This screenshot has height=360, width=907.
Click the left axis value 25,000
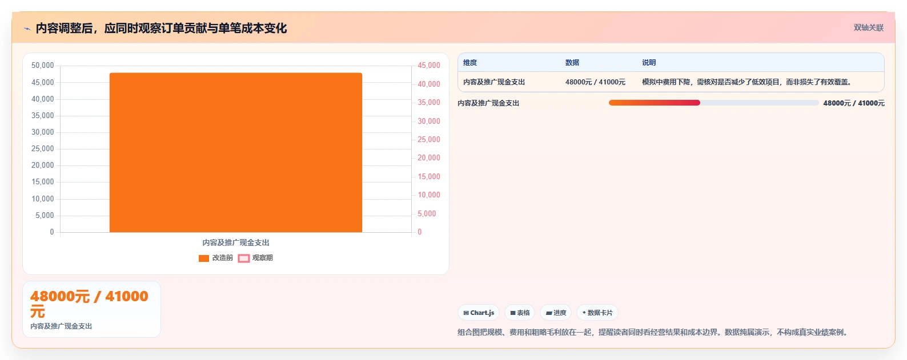(x=43, y=149)
